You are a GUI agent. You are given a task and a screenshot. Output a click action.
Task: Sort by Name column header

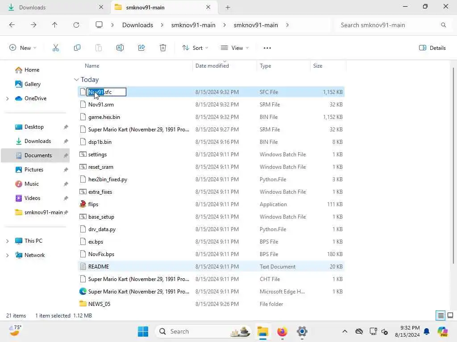(x=92, y=66)
